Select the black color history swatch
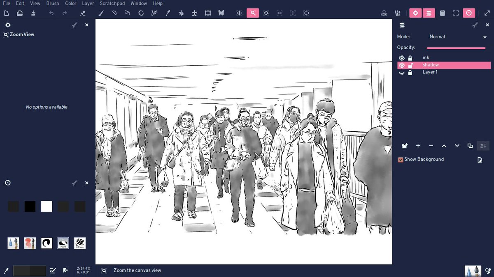This screenshot has width=494, height=277. pyautogui.click(x=30, y=206)
